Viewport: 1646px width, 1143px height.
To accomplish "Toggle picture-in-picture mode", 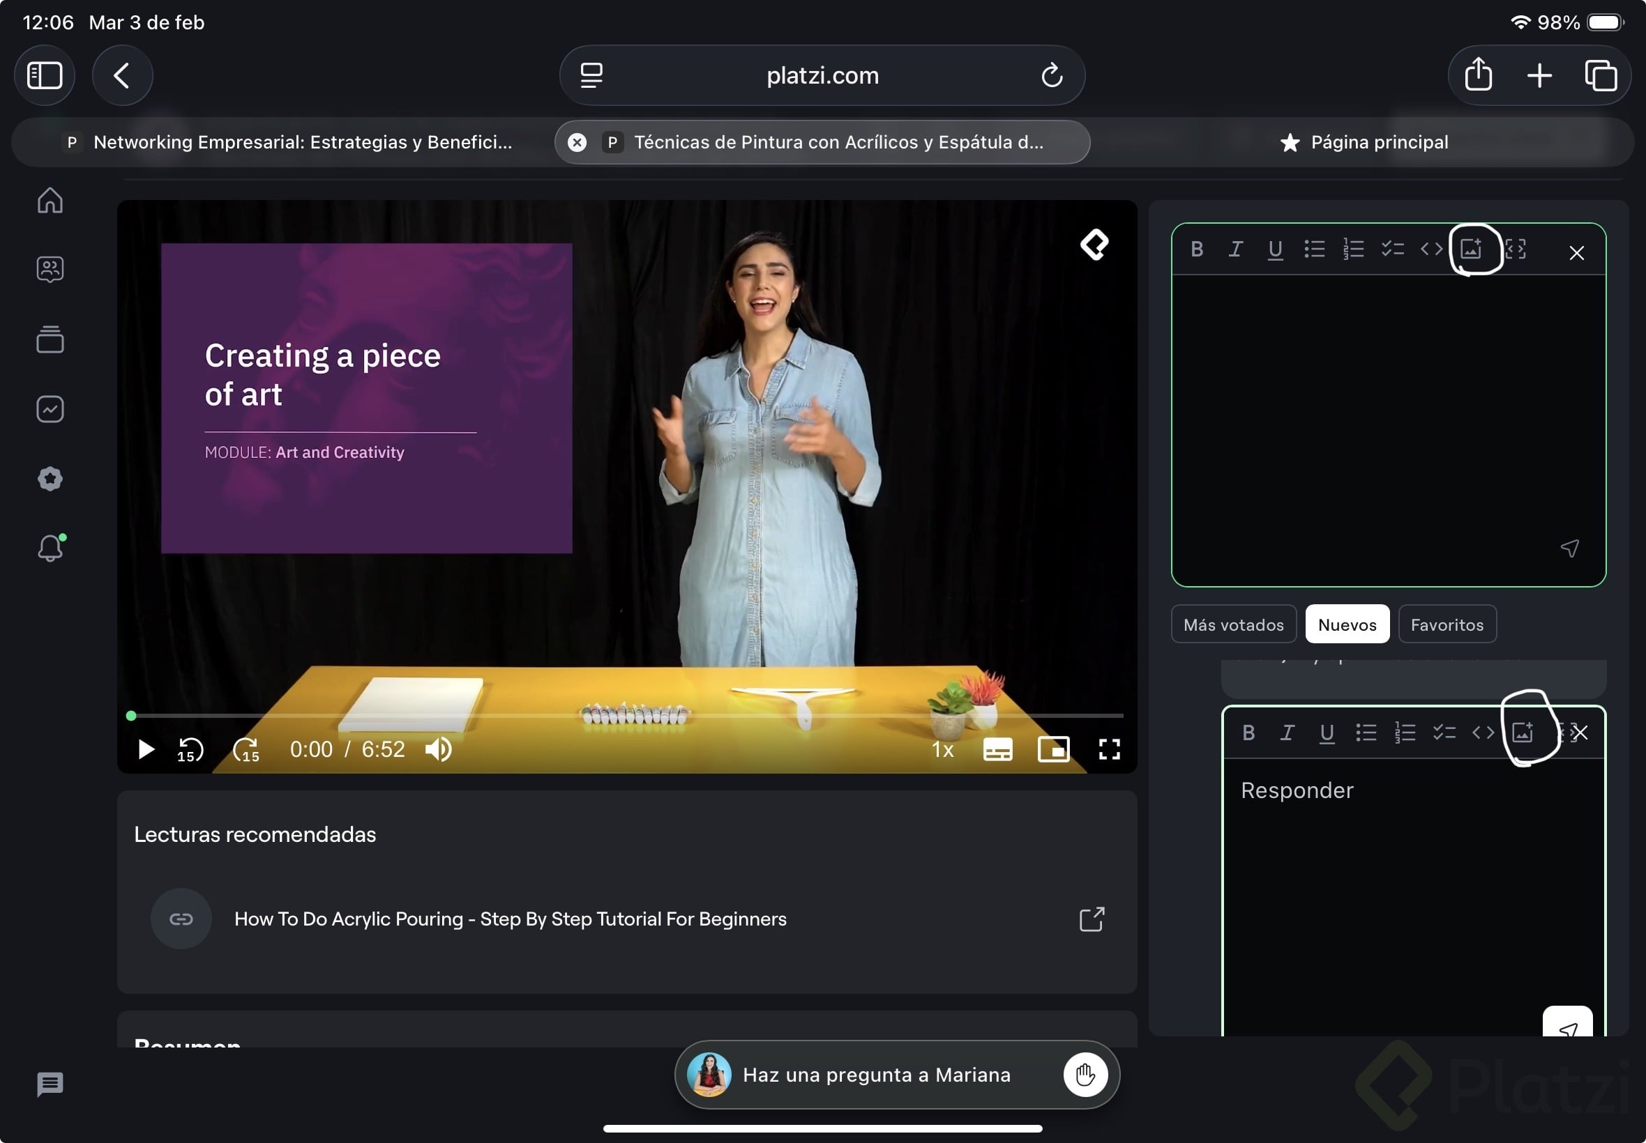I will [1053, 750].
